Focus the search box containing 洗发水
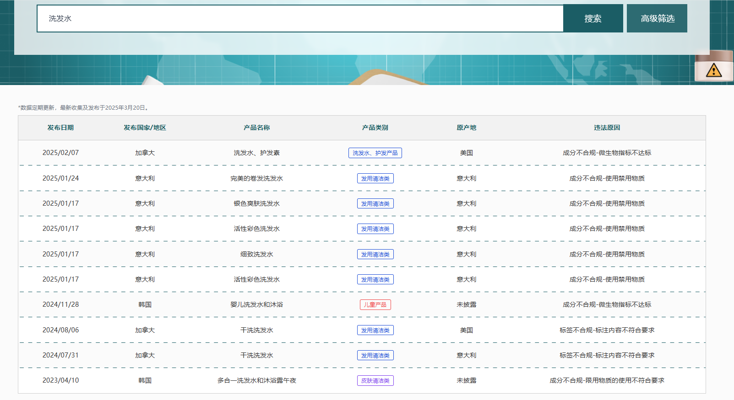Viewport: 734px width, 400px height. (x=300, y=19)
